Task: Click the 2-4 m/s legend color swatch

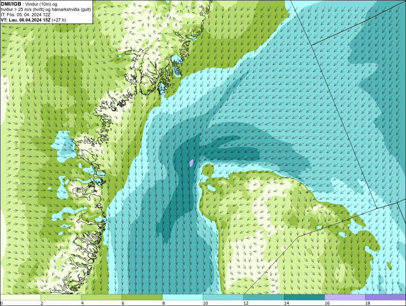Action: 61,297
